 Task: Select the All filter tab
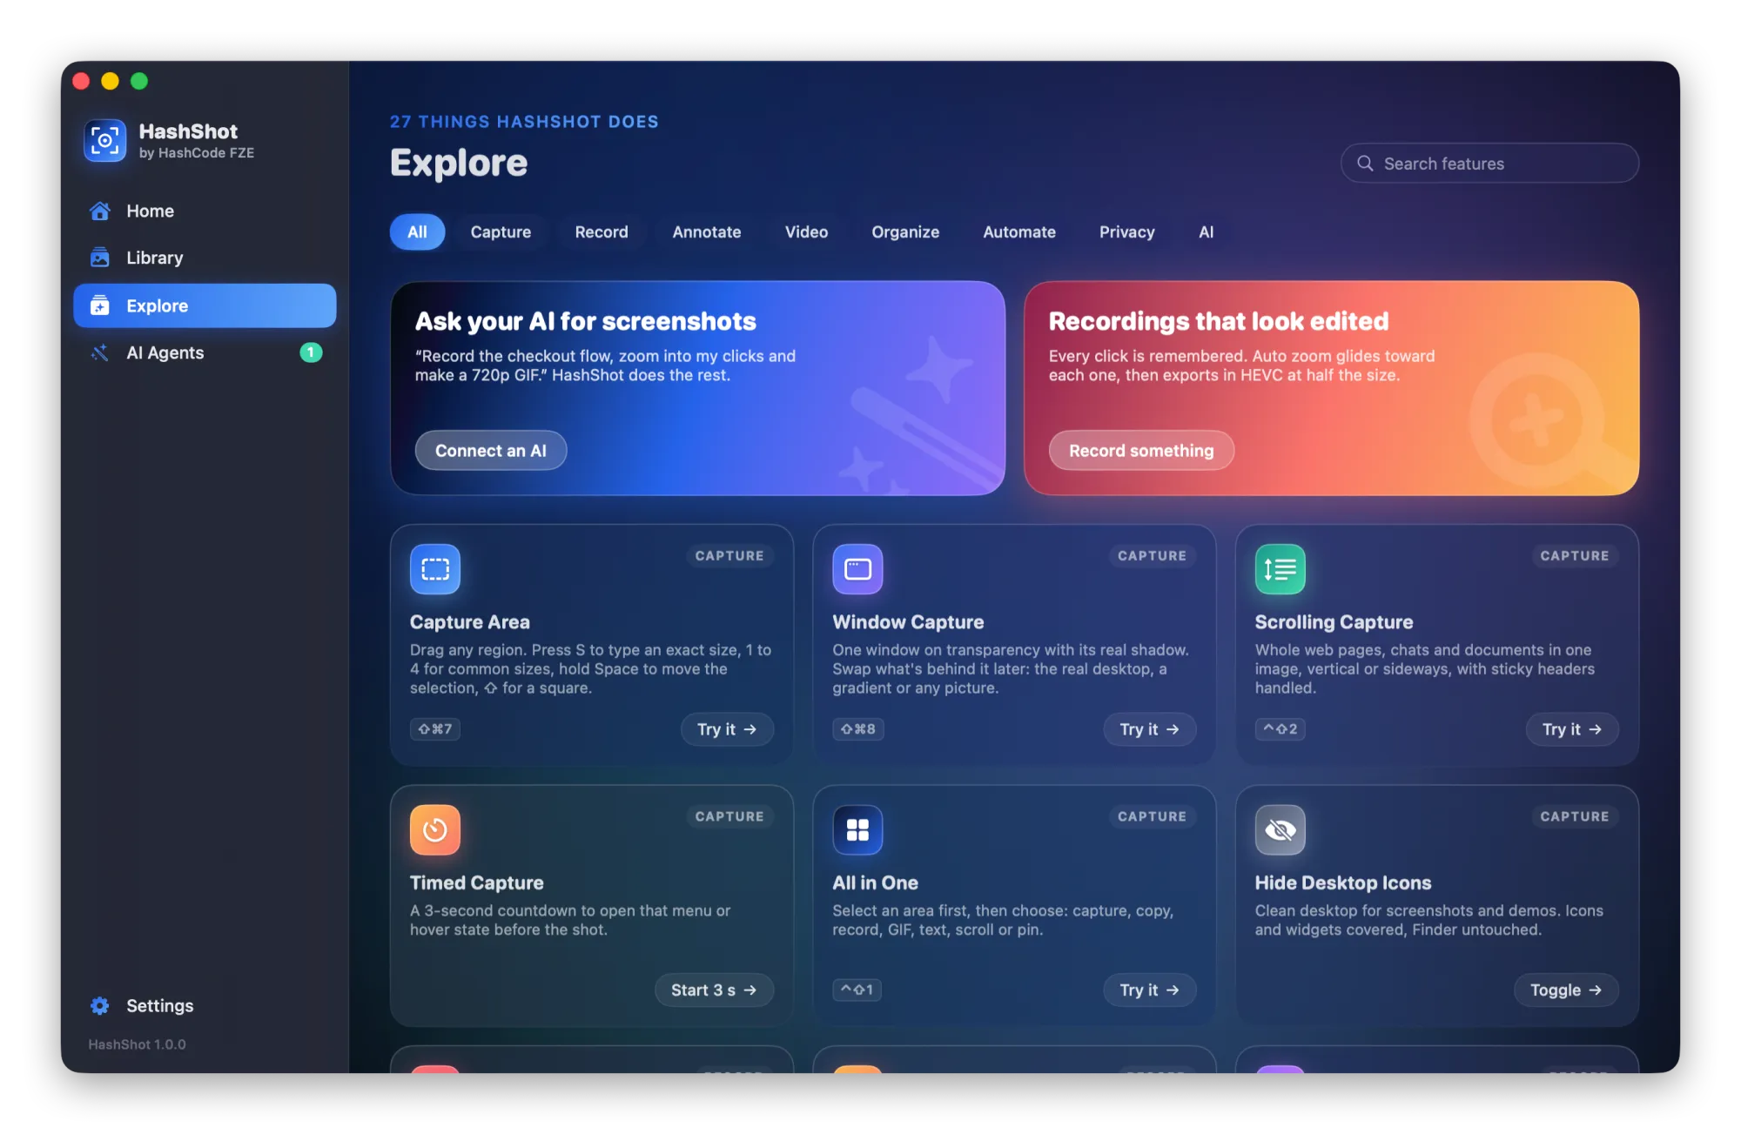click(417, 232)
